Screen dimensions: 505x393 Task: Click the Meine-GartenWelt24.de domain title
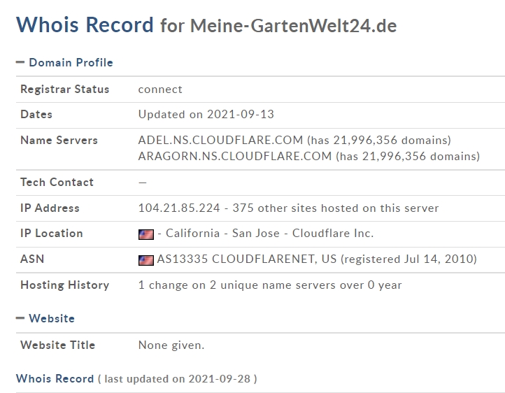pos(293,25)
